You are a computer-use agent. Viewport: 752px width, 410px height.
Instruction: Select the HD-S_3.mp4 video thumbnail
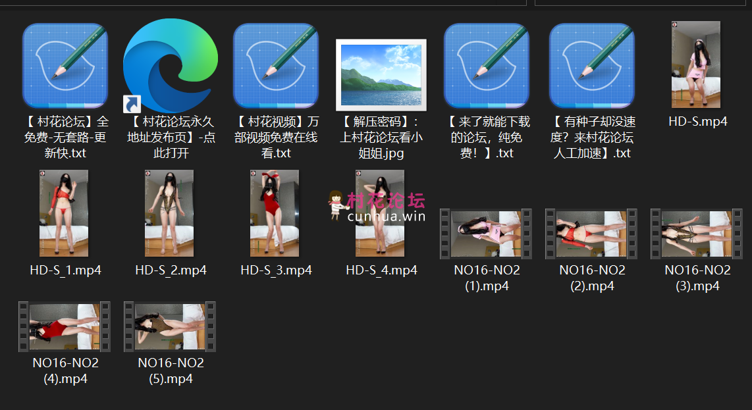point(275,213)
